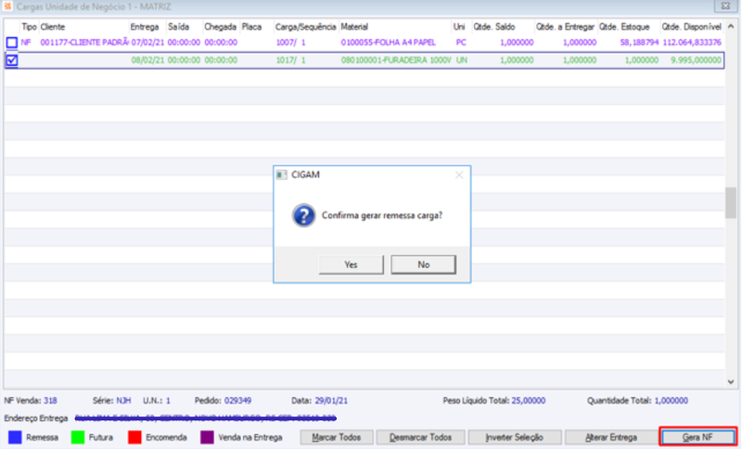Click the Alterar Entrega button
Screen dimensions: 742x449
click(x=611, y=437)
